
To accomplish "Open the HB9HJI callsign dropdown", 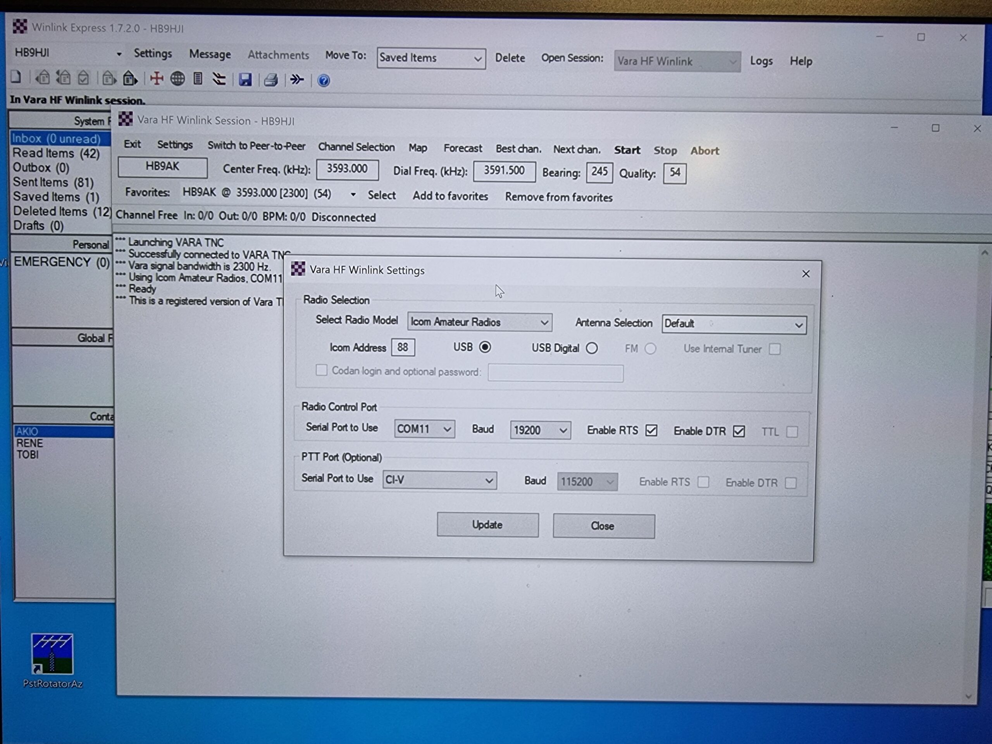I will [x=119, y=54].
